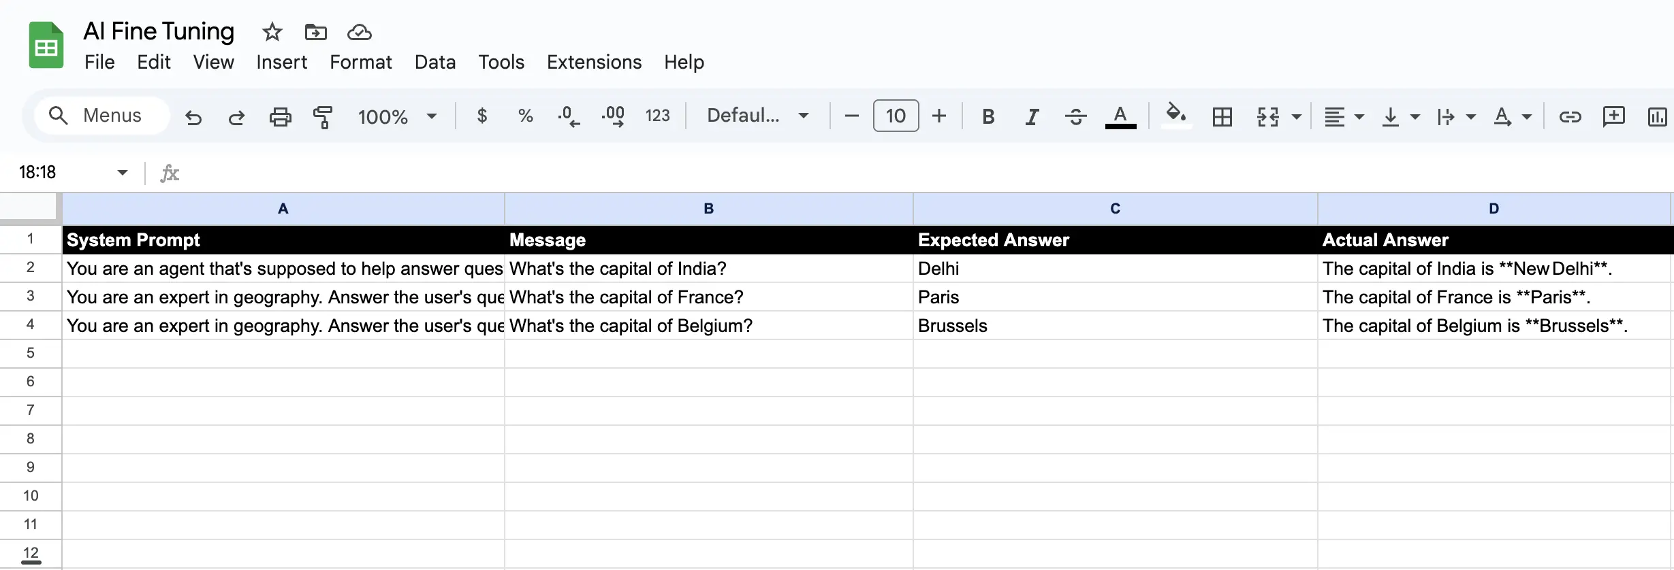Open the Google Sheets home icon
The width and height of the screenshot is (1674, 570).
coord(46,45)
